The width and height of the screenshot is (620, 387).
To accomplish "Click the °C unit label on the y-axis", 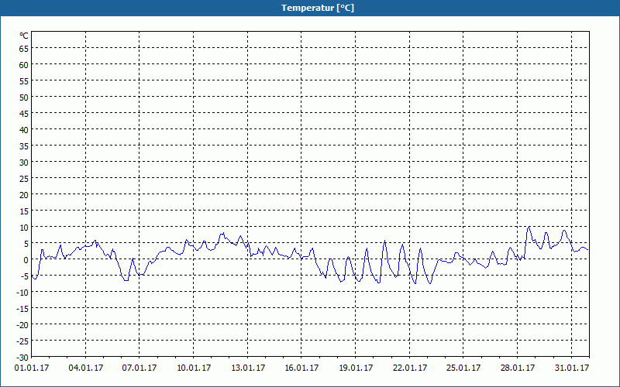I will [x=24, y=36].
